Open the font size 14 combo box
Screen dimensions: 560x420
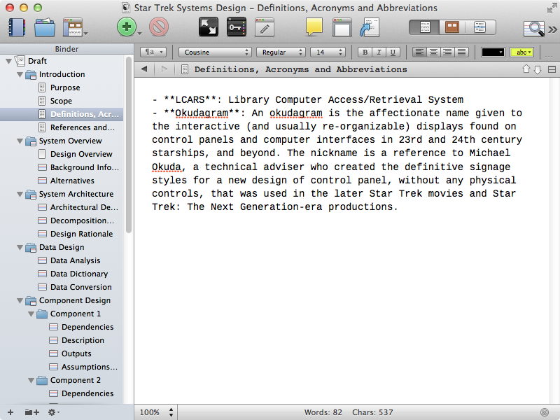(x=328, y=52)
